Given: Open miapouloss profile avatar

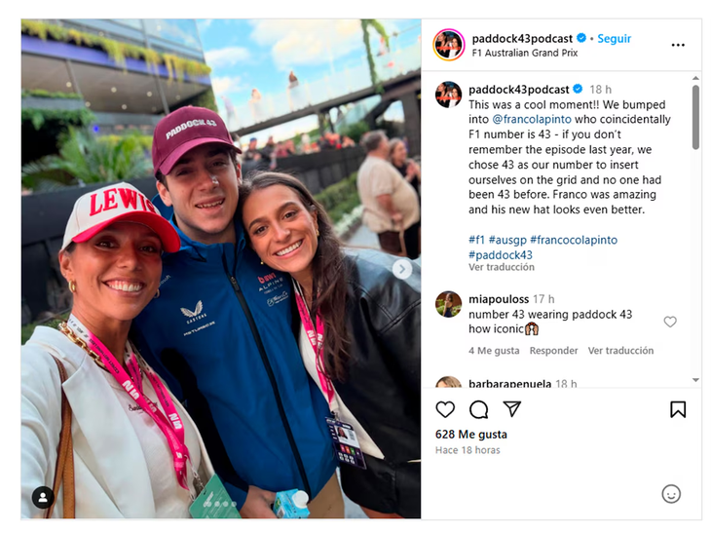Looking at the screenshot, I should click(x=448, y=304).
